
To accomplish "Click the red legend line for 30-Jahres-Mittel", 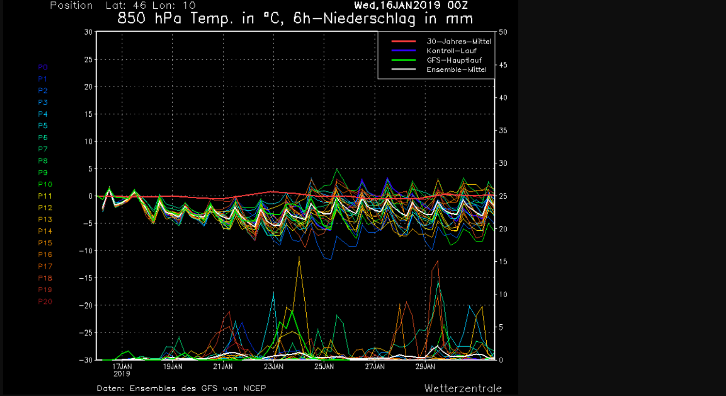I will (x=404, y=42).
